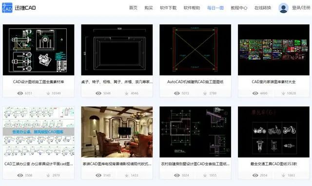The height and width of the screenshot is (186, 312).
Task: Open the 桌子、椅子、柜格、凳子 title link
Action: tap(117, 82)
